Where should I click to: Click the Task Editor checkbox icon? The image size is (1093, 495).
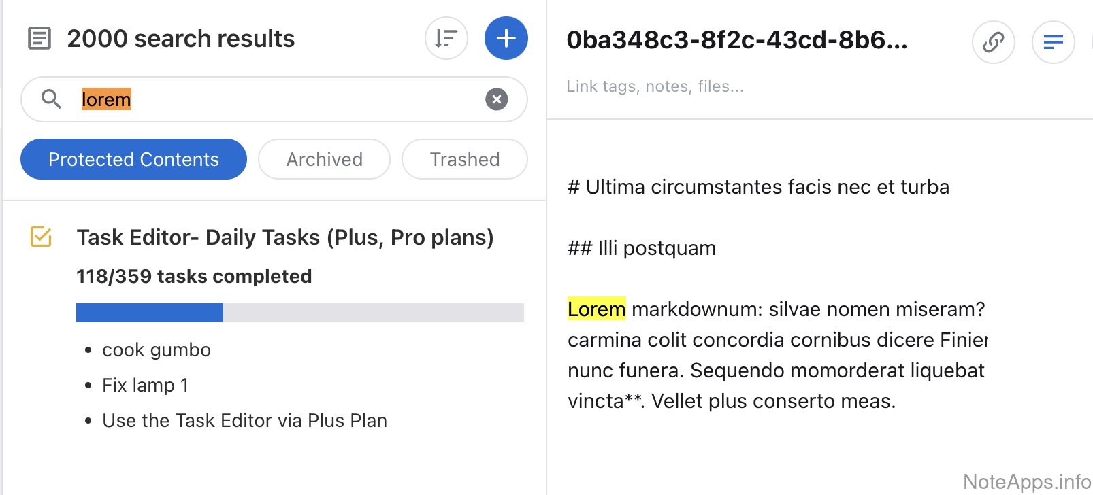pos(41,237)
